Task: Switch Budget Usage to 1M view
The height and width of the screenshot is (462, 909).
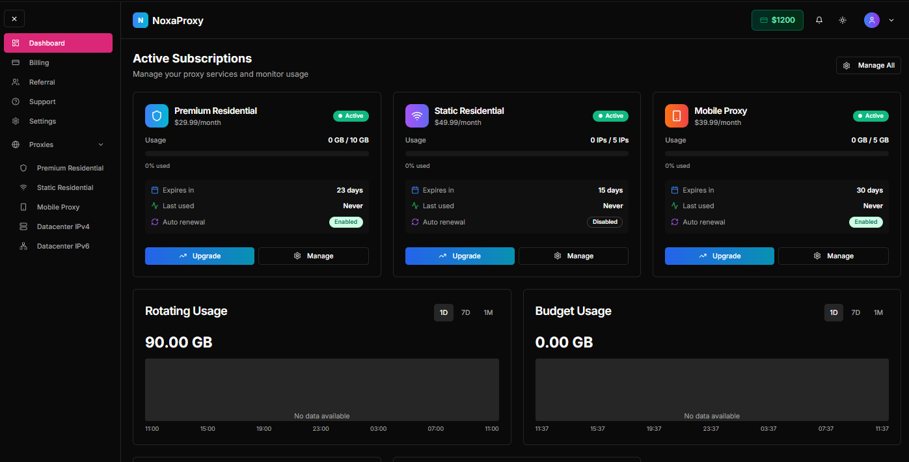Action: click(x=878, y=312)
